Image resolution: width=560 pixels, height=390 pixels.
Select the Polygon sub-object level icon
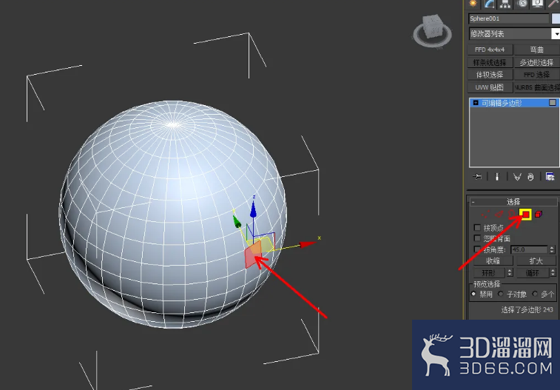pyautogui.click(x=525, y=215)
